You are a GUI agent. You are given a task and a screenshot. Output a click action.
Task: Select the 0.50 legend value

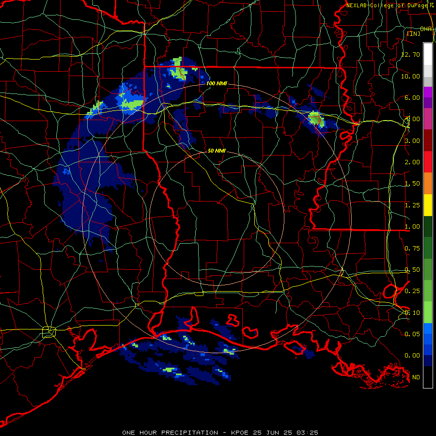click(x=412, y=270)
